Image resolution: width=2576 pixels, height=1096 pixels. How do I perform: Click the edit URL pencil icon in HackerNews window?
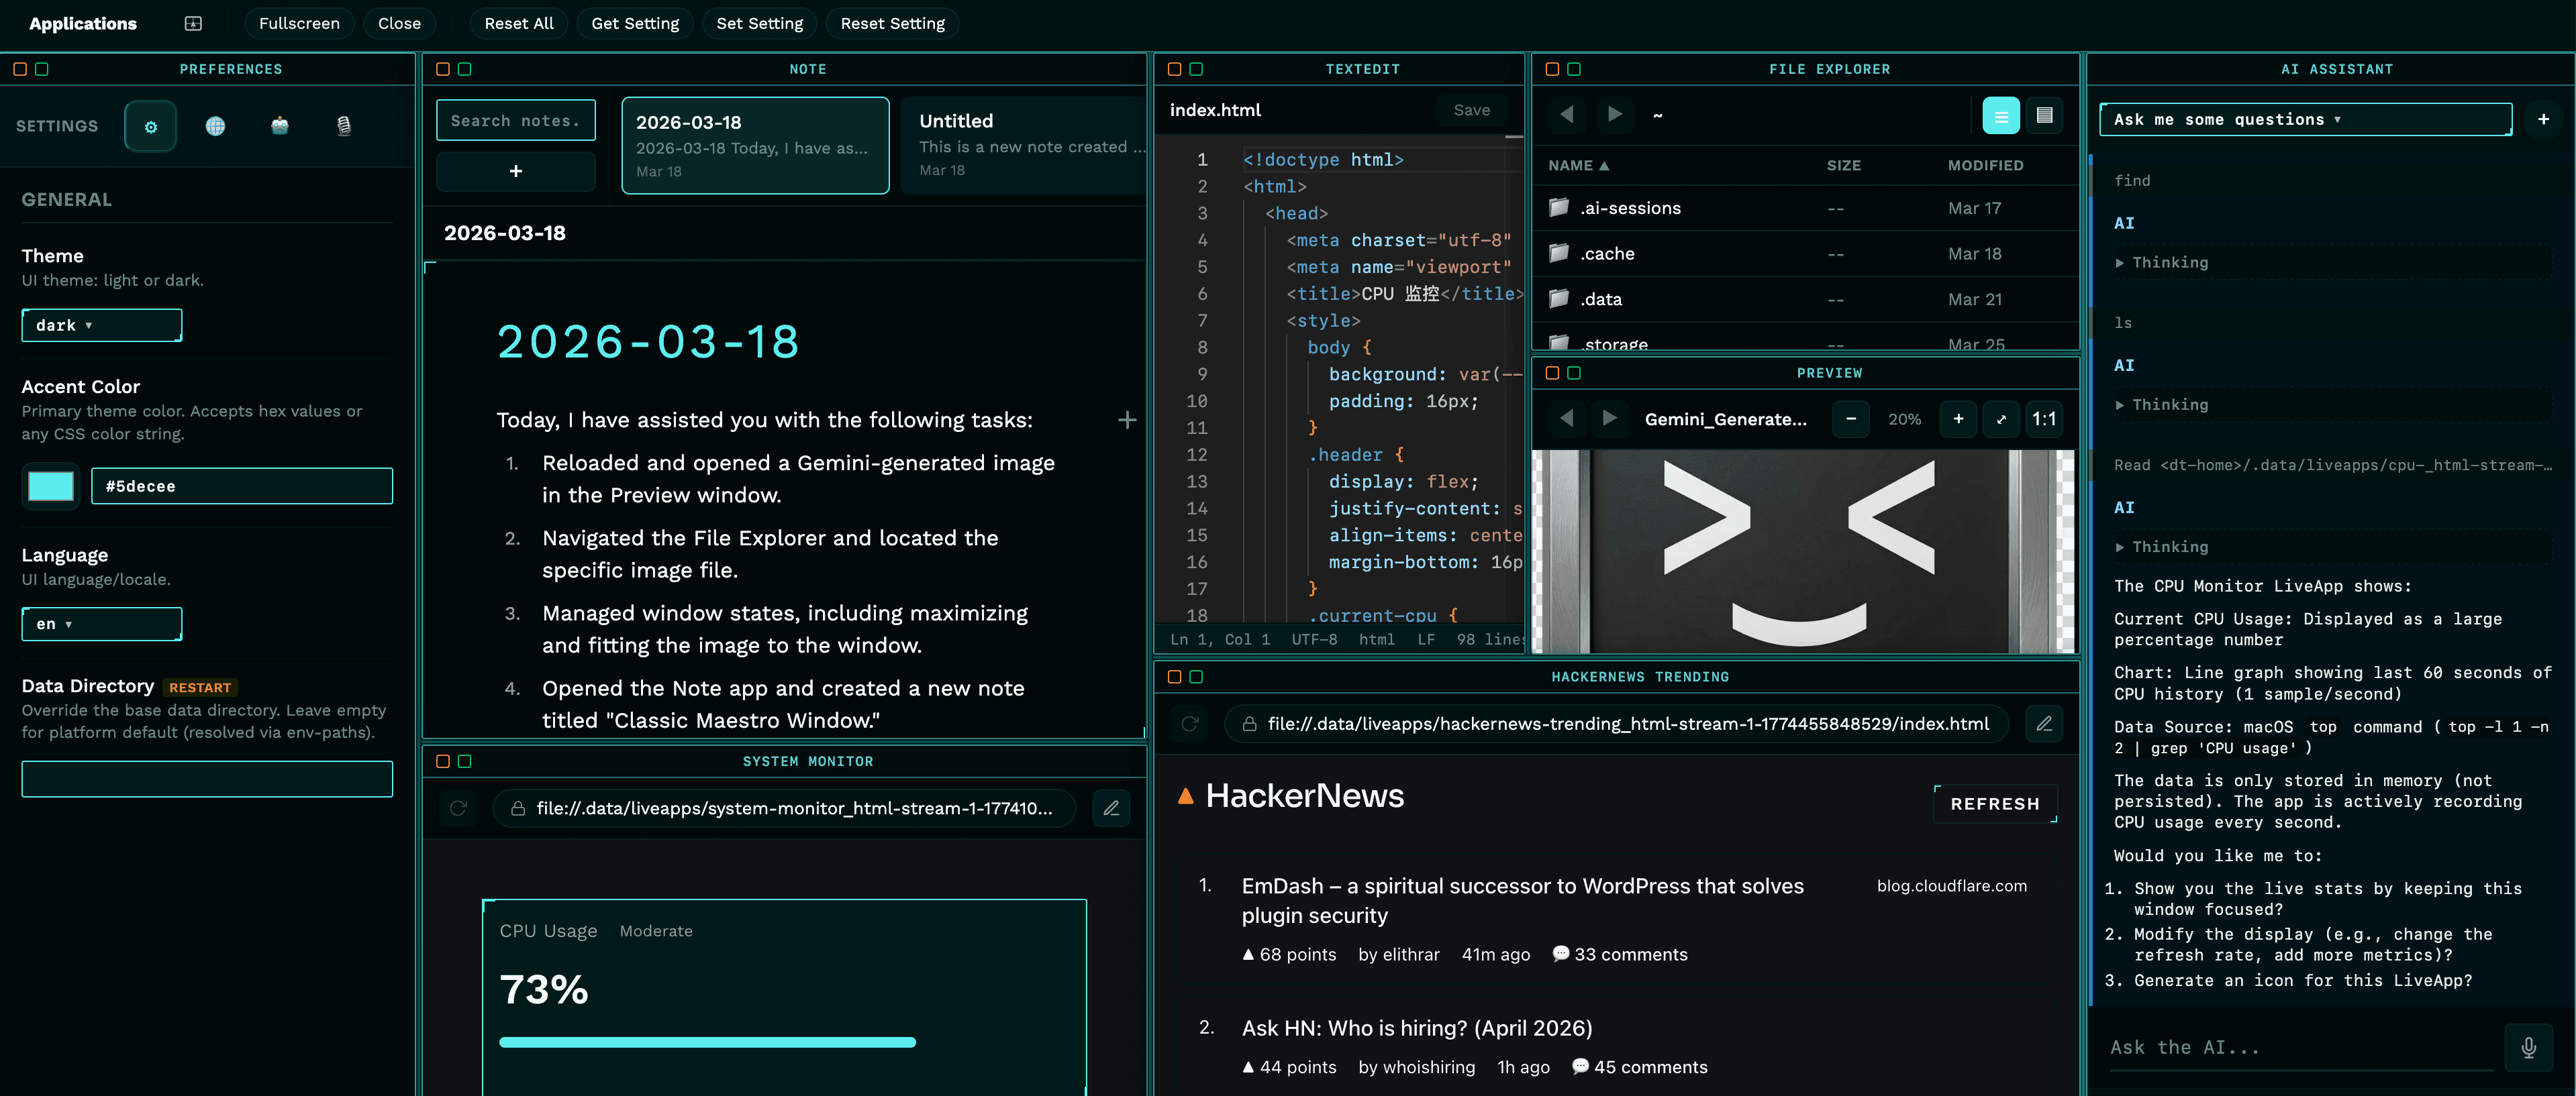[2044, 723]
